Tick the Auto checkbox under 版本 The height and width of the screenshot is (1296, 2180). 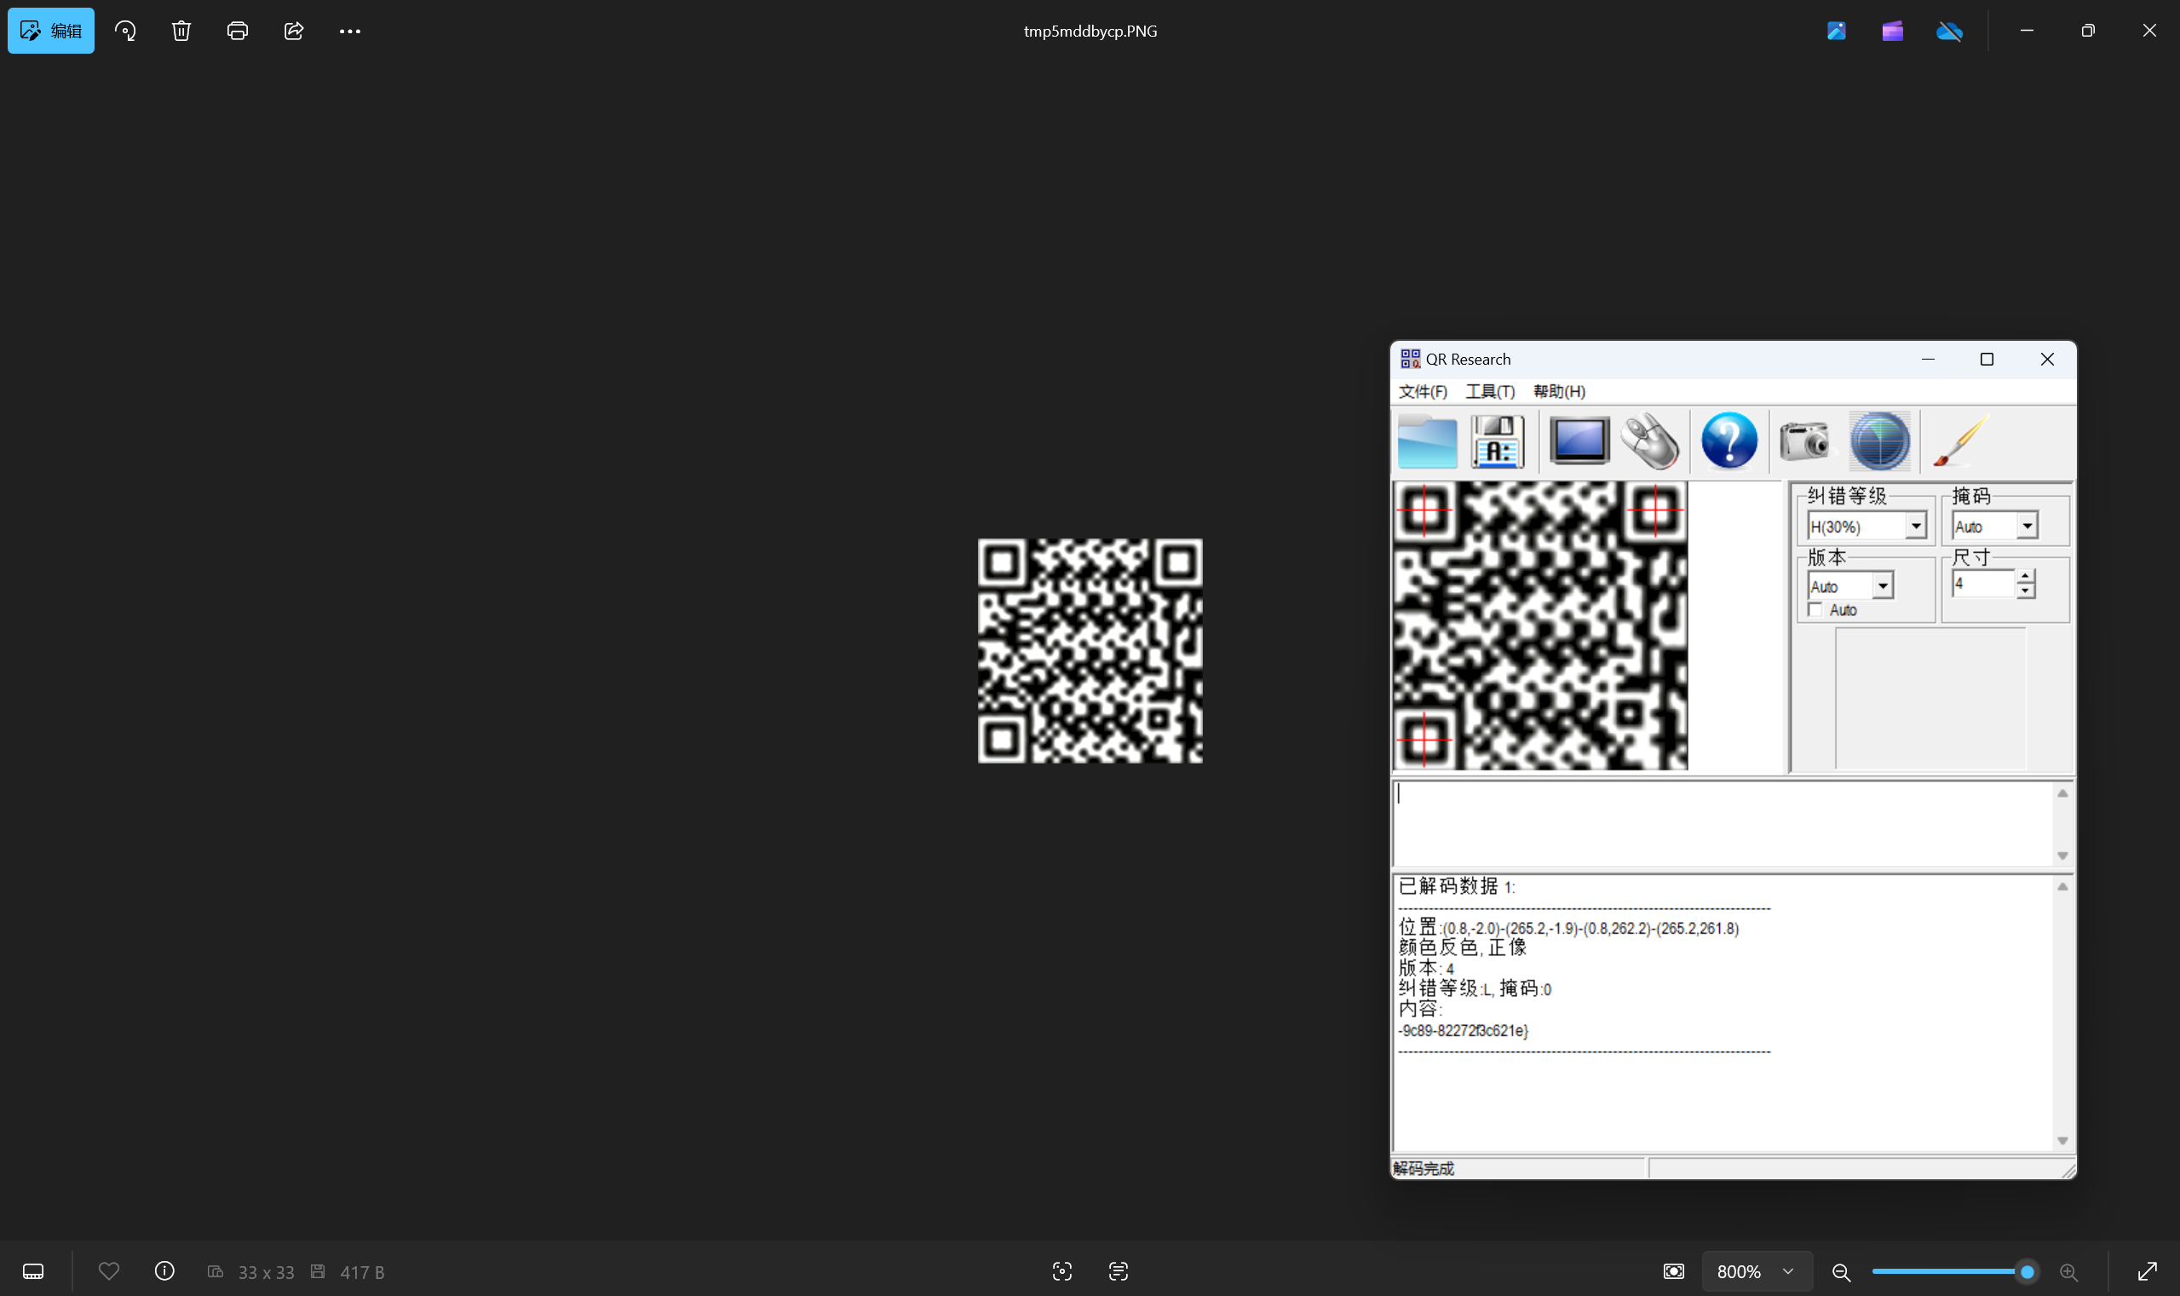[x=1816, y=609]
